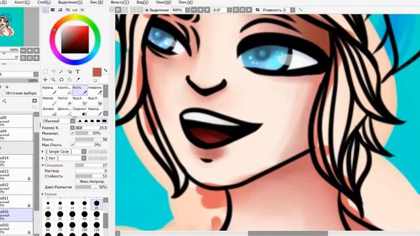Flip view horizontally icon
Screen dimensions: 420x236
point(257,10)
